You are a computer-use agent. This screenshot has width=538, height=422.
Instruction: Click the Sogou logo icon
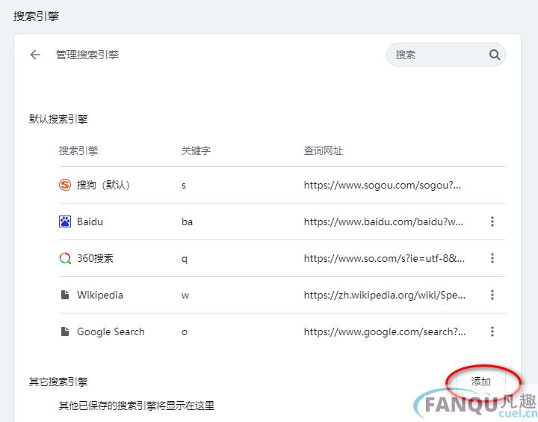point(65,185)
